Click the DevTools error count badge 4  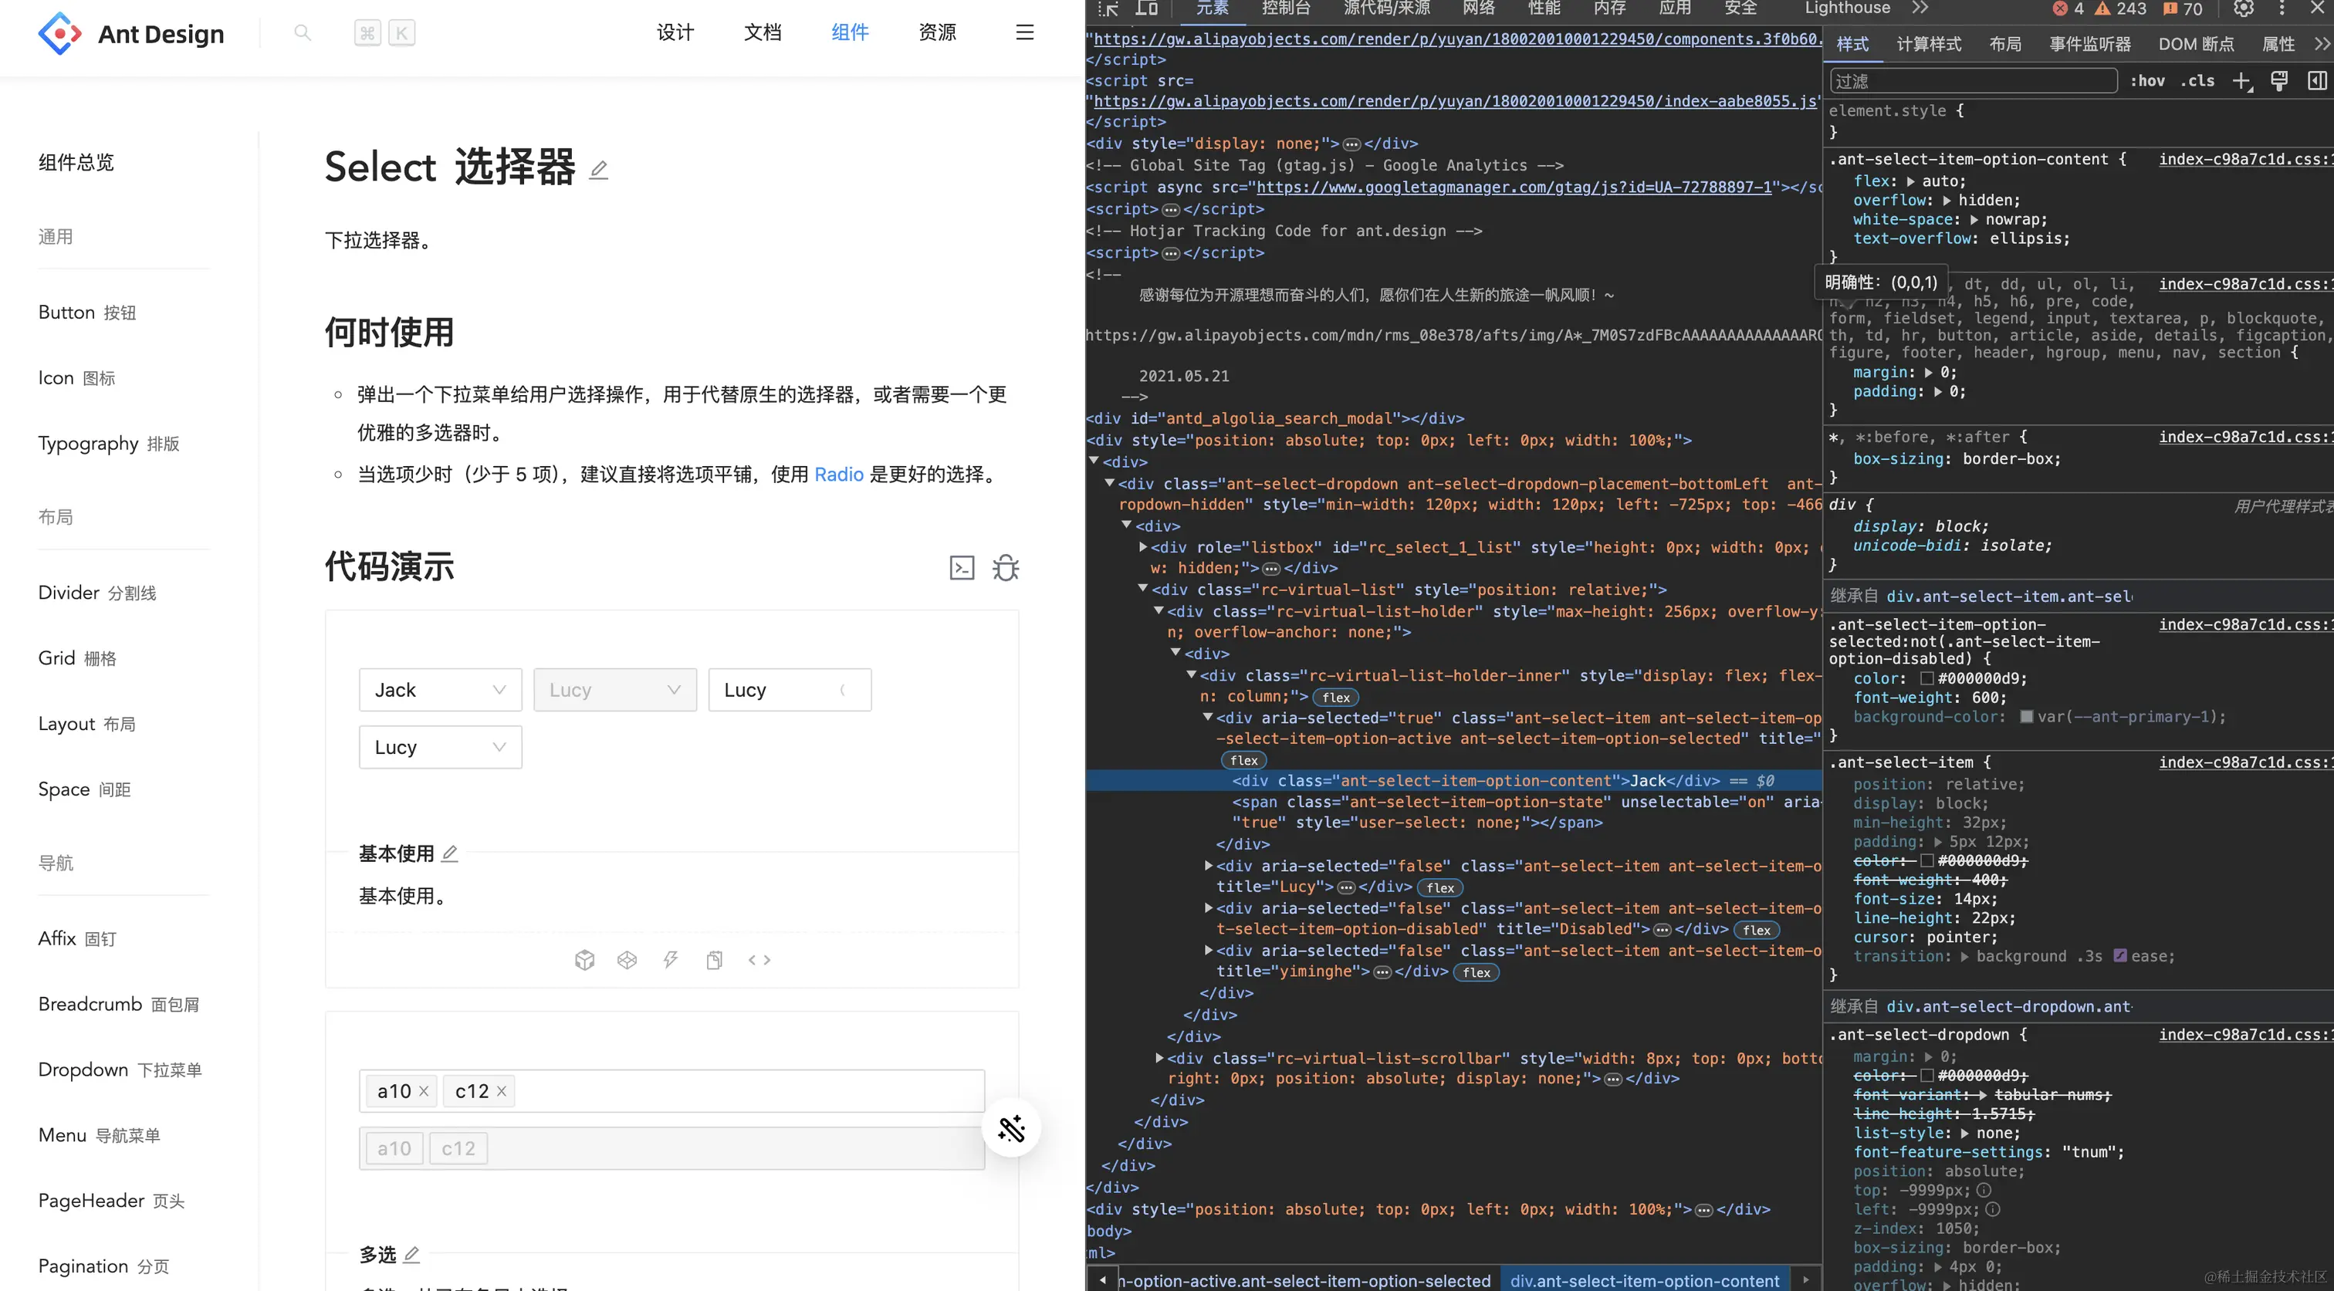click(2068, 9)
